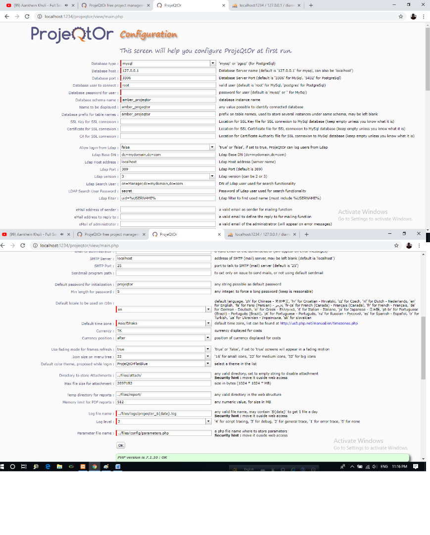Open the notification center in the system tray
Screen dimensions: 430x535
(416, 467)
